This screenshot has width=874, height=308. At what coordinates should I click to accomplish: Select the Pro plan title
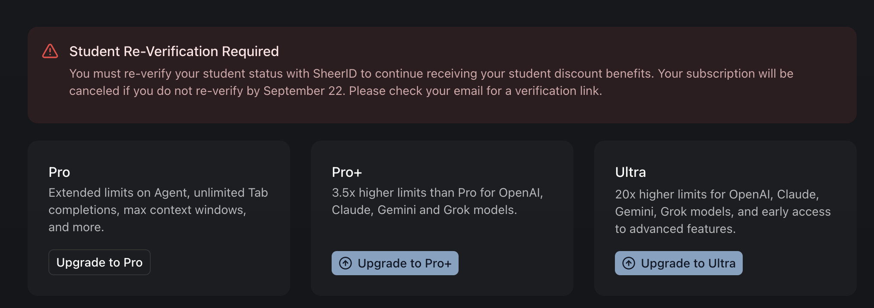[59, 172]
